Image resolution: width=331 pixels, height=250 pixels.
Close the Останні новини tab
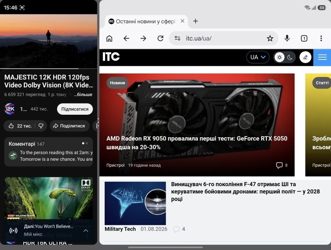point(182,21)
